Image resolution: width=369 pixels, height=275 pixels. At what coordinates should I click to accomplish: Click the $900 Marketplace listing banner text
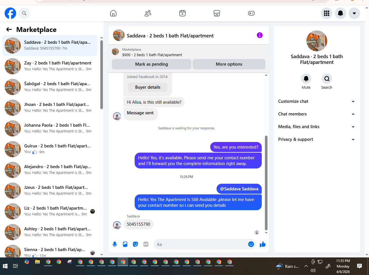(152, 55)
